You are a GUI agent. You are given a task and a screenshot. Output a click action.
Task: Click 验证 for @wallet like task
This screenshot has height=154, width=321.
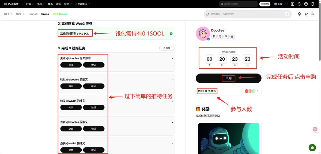click(x=94, y=150)
